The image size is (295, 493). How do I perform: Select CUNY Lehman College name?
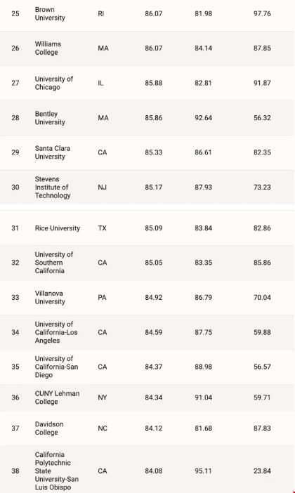(57, 397)
